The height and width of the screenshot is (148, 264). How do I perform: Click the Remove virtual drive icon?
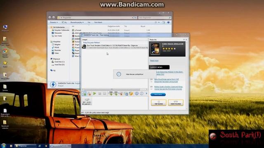click(x=120, y=93)
